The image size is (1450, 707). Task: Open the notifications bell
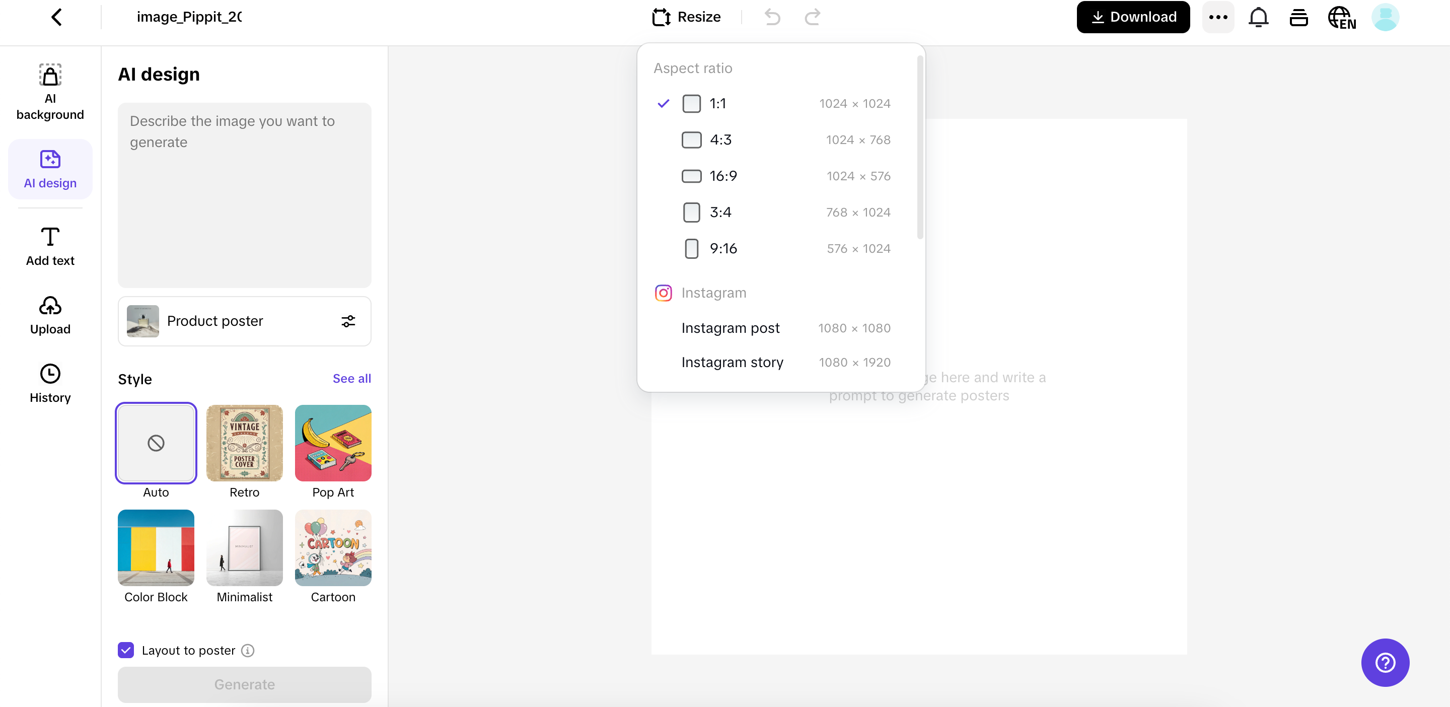pyautogui.click(x=1258, y=17)
